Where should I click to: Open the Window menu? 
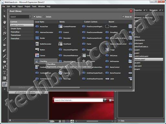pos(41,6)
